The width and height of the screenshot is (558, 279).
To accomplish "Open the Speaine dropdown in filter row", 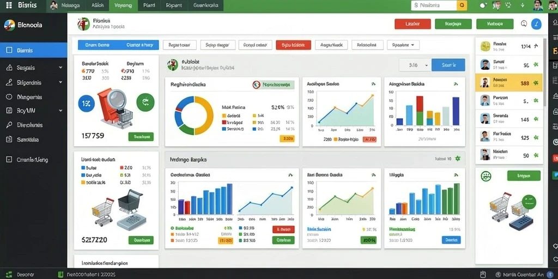I will (403, 45).
